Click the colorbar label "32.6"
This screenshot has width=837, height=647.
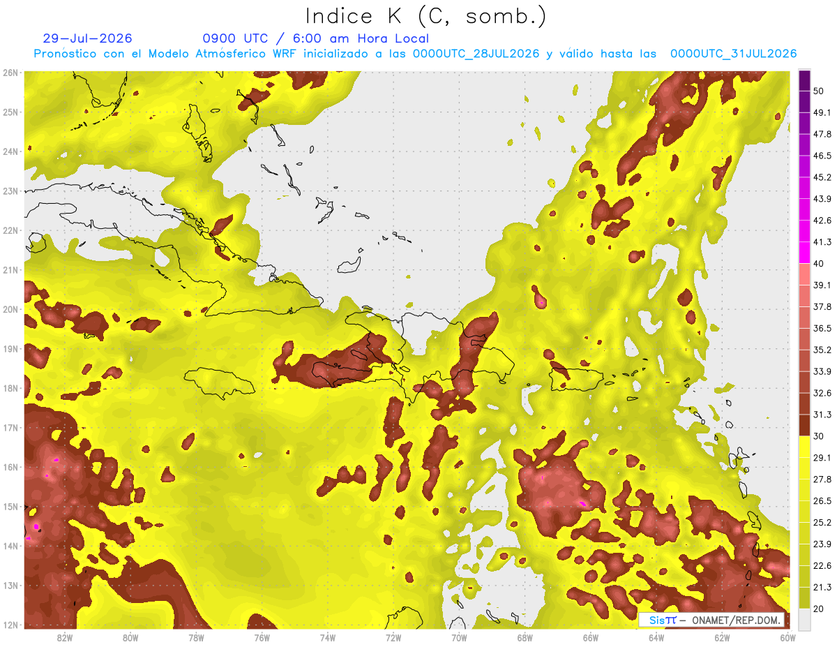(822, 393)
